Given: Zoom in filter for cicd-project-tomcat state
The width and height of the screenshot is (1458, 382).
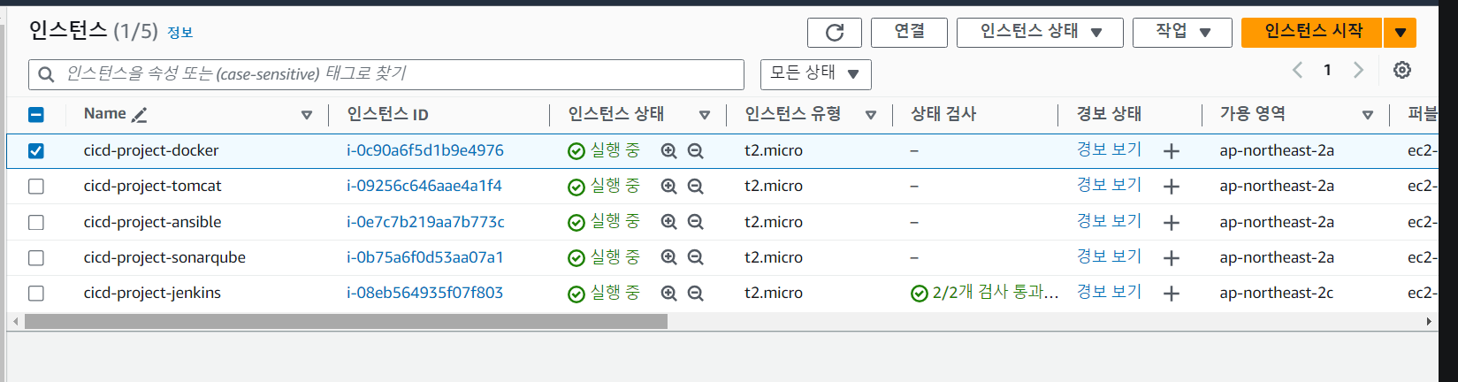Looking at the screenshot, I should [x=669, y=187].
